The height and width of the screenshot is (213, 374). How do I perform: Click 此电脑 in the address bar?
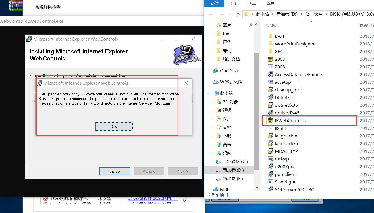[262, 14]
